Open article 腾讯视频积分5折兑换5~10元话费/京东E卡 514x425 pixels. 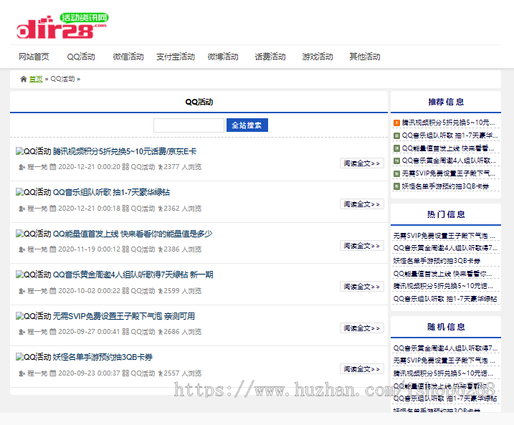tap(125, 151)
